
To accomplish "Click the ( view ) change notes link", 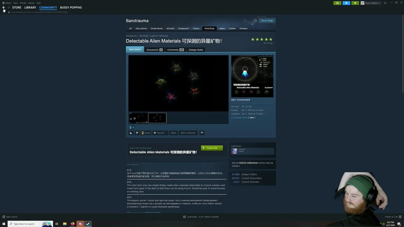I will pos(252,118).
